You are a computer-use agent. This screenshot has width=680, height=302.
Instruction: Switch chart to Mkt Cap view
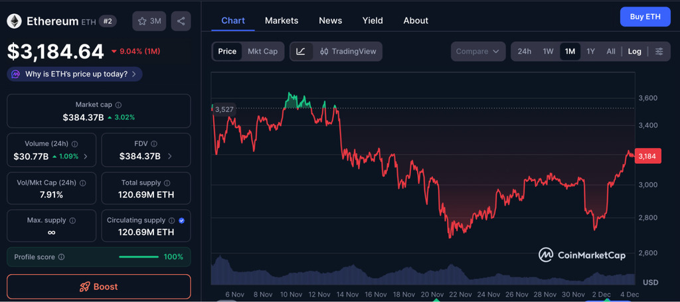point(262,51)
